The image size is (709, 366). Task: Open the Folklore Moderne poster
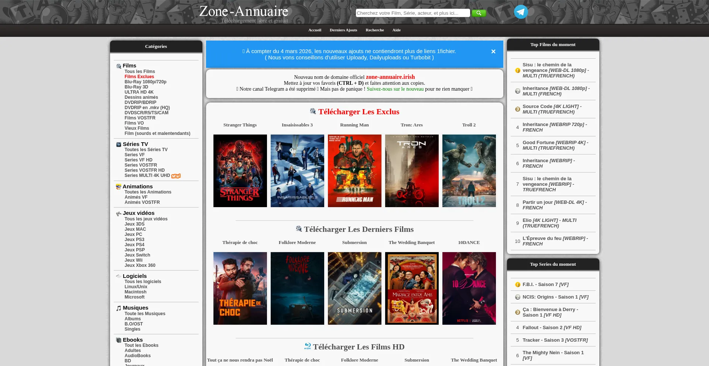pos(297,288)
